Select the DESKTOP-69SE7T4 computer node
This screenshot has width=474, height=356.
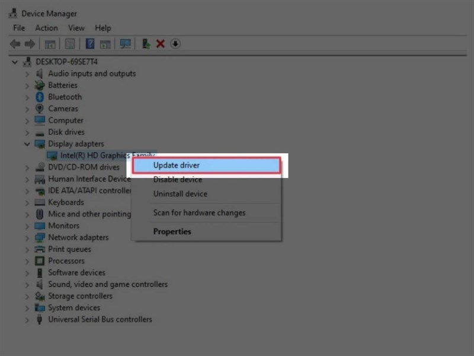point(65,61)
